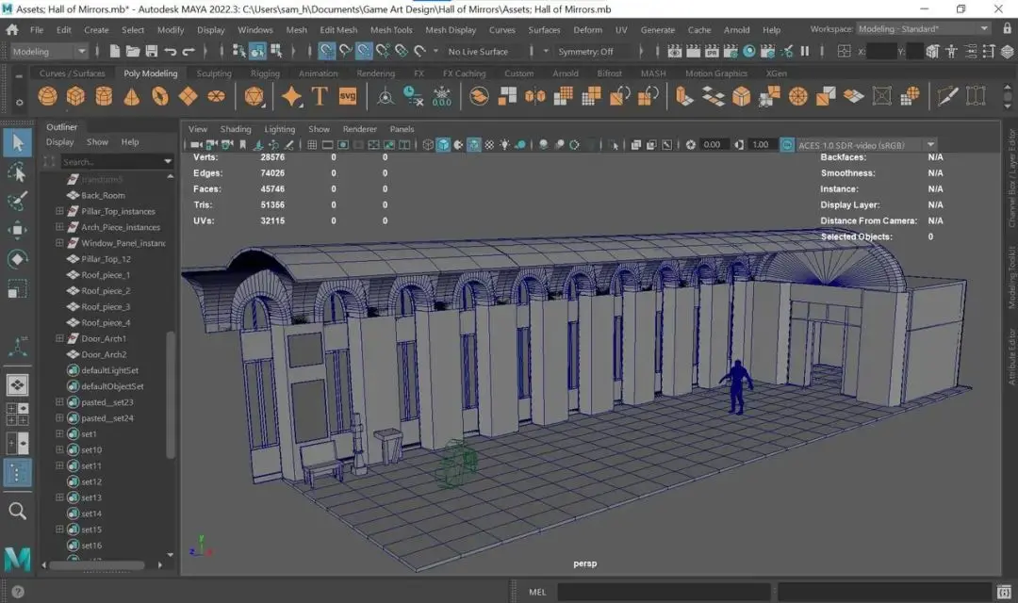Click the viewport gamma value field
1018x603 pixels.
761,145
